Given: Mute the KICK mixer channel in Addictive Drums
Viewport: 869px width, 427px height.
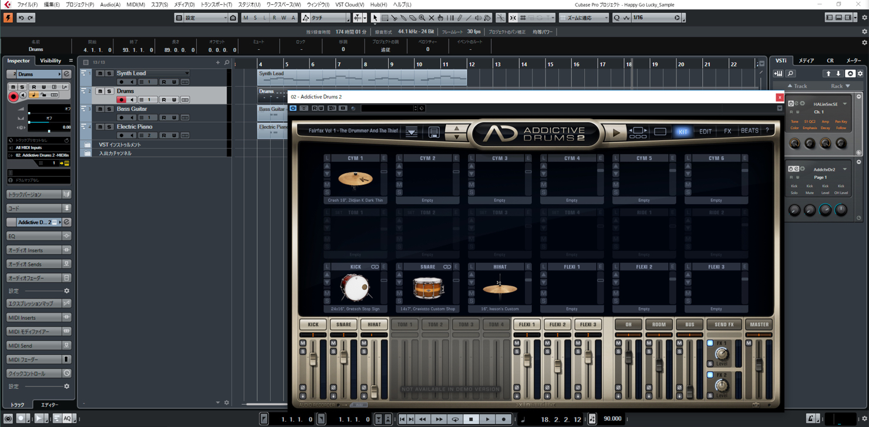Looking at the screenshot, I should click(303, 343).
